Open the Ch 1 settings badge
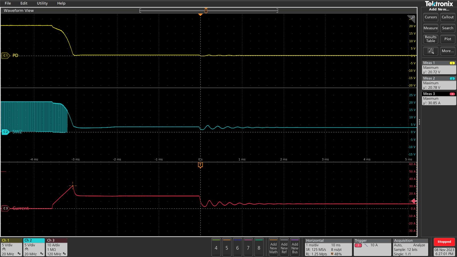 pyautogui.click(x=11, y=247)
